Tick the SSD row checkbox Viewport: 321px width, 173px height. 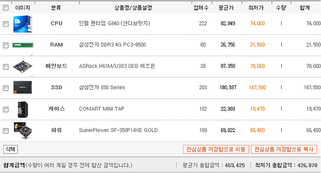pyautogui.click(x=6, y=88)
